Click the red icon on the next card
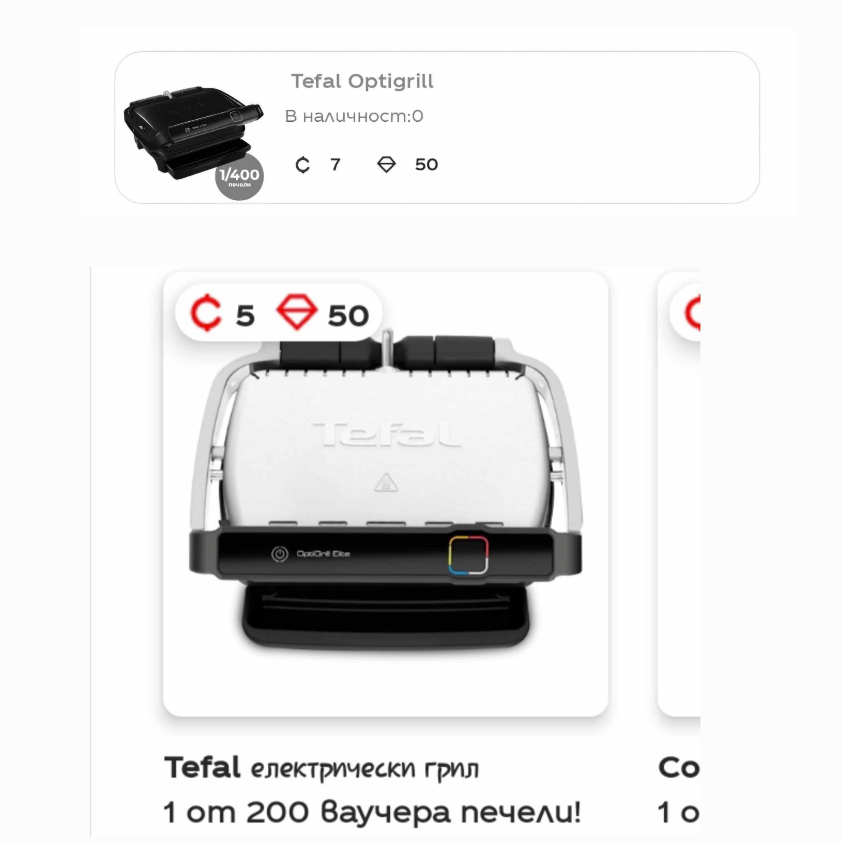This screenshot has width=842, height=842. point(692,312)
